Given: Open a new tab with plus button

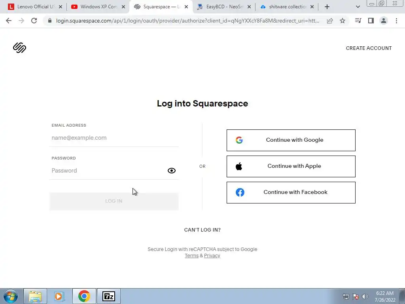Looking at the screenshot, I should click(x=327, y=7).
